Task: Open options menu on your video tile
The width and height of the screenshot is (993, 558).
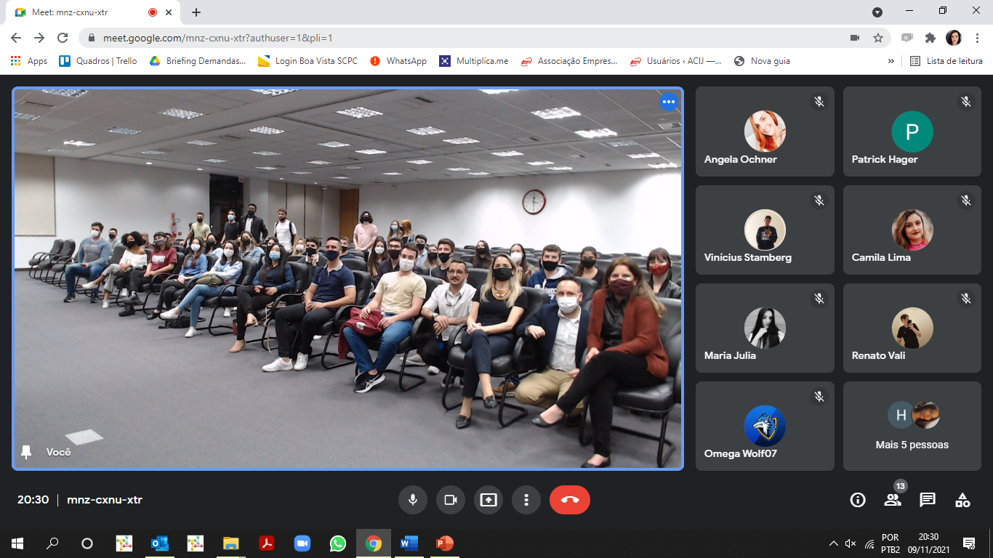Action: (669, 102)
